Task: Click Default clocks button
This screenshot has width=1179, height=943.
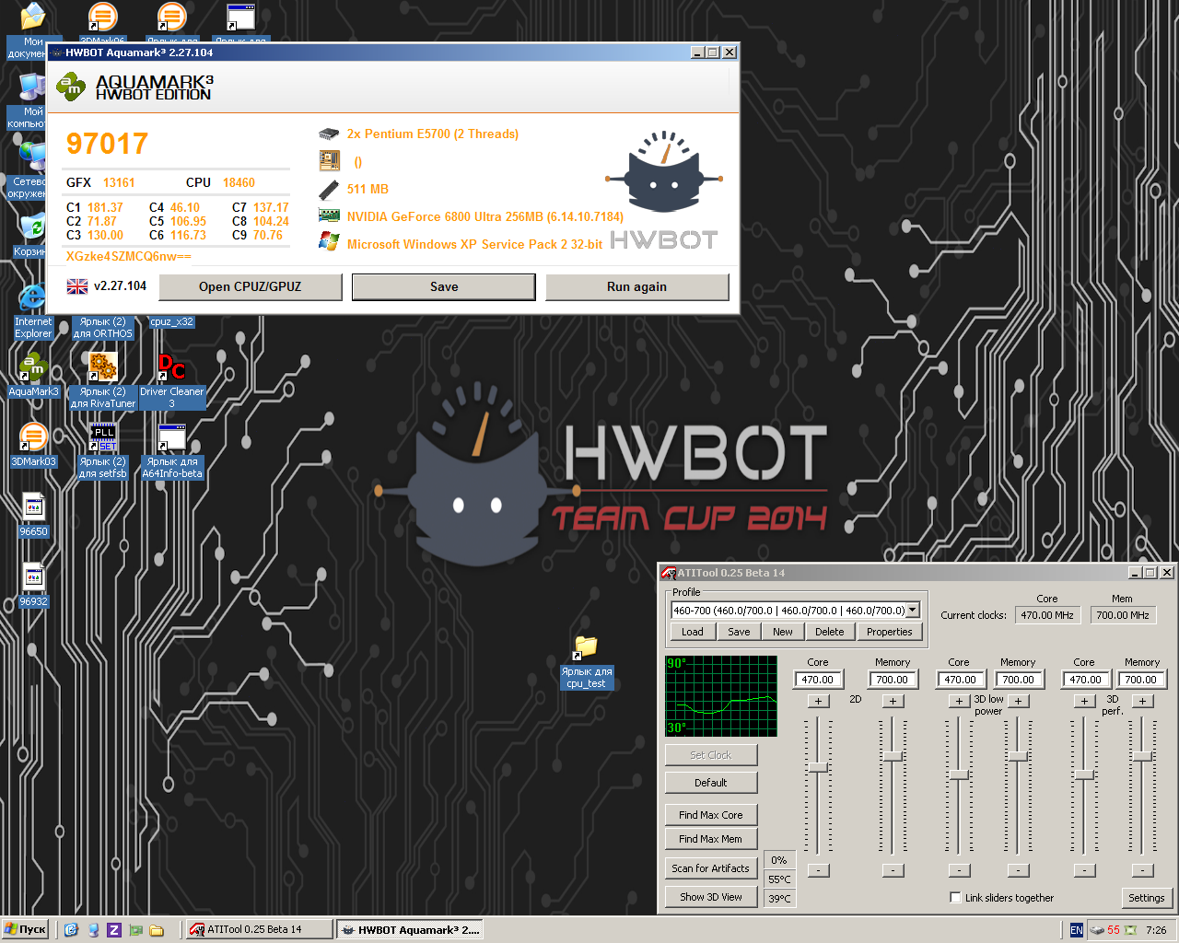Action: point(711,783)
